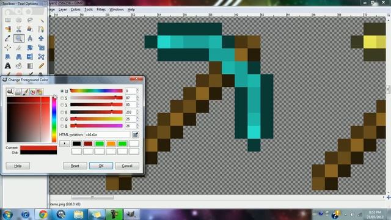Select the Color Picker eyedropper tool
391x220 pixels.
click(8, 38)
